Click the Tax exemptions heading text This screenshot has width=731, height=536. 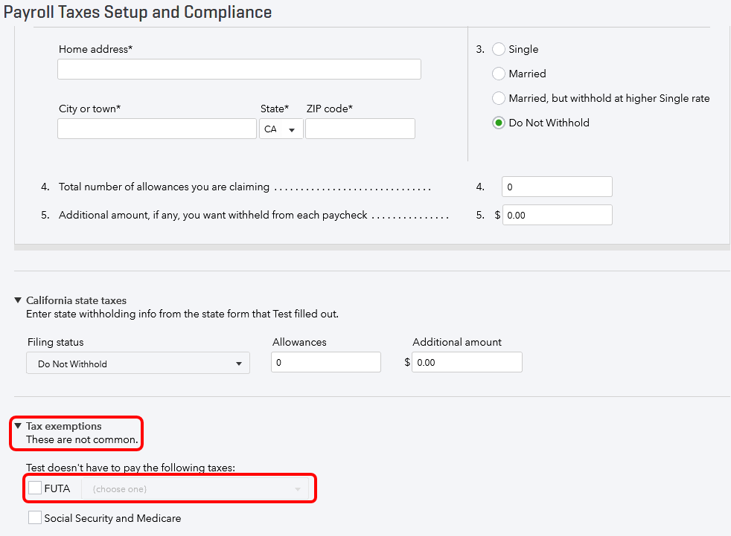pyautogui.click(x=64, y=426)
